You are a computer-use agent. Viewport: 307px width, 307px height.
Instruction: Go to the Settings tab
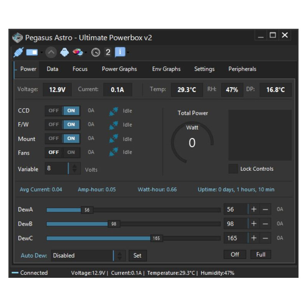coord(204,69)
